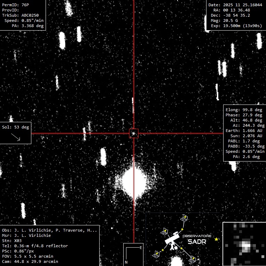
Task: Click the PSc: 0.86"/px value
Action: click(18, 251)
